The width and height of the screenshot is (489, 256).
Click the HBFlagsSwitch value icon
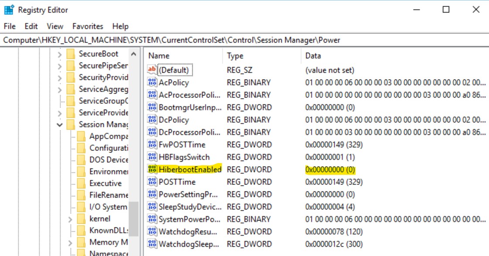[152, 157]
